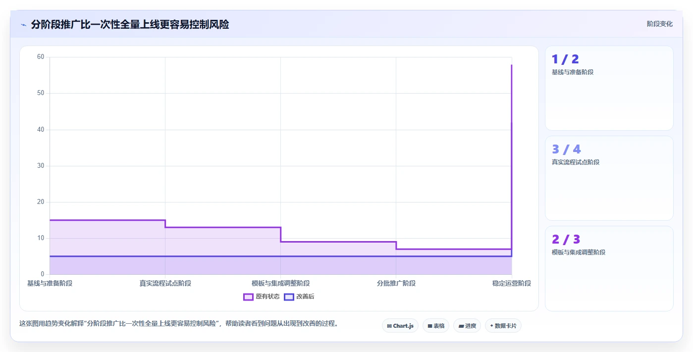Click the 模板与集成调整阶段 axis label
Screen dimensions: 693x352
tap(280, 283)
